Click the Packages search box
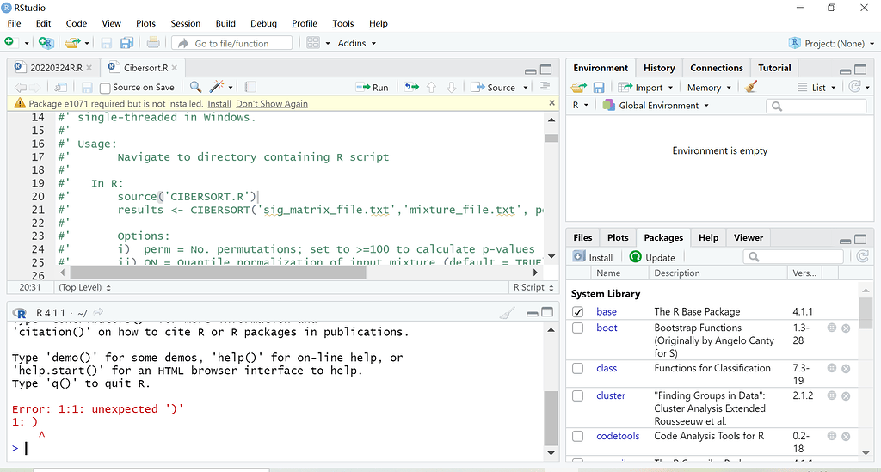This screenshot has height=472, width=881. pos(793,257)
